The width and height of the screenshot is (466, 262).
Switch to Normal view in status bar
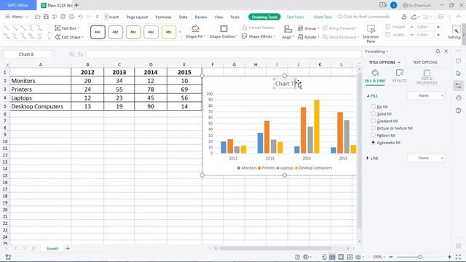tap(332, 257)
